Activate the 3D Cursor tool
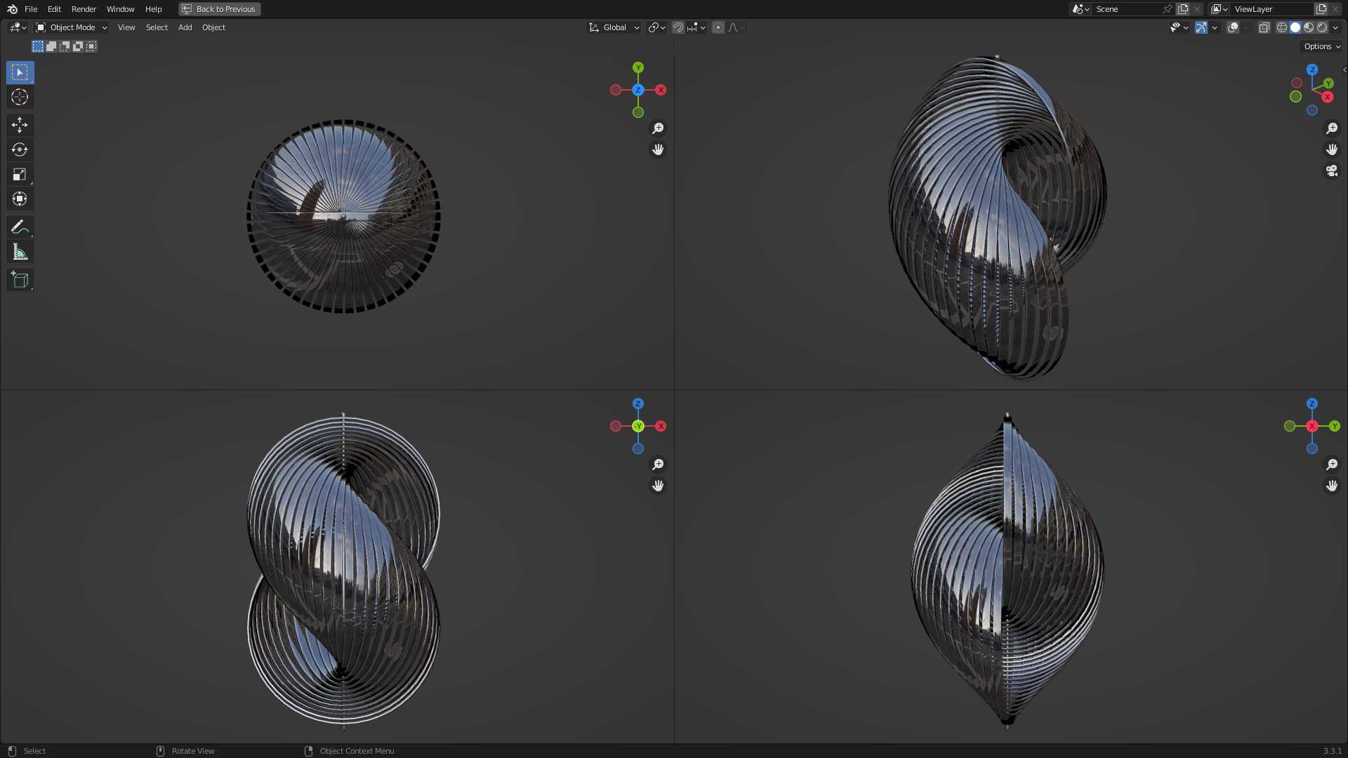Viewport: 1348px width, 758px height. [20, 97]
